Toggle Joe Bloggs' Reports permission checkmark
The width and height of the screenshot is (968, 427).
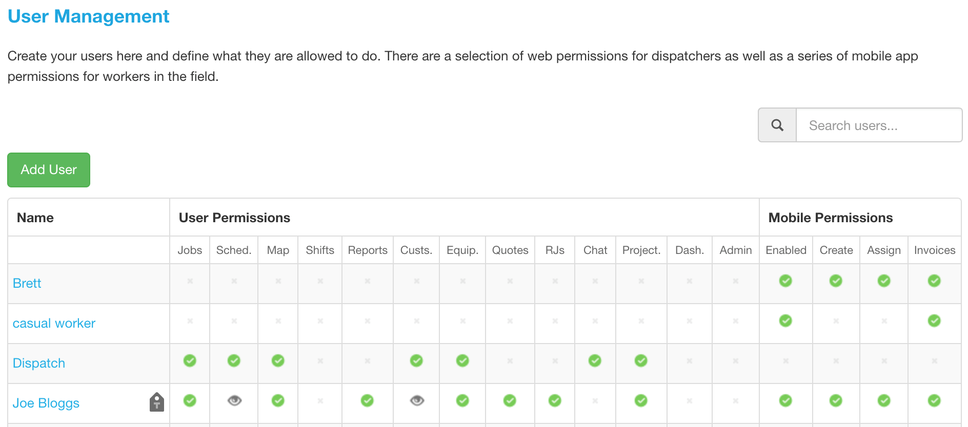click(367, 400)
